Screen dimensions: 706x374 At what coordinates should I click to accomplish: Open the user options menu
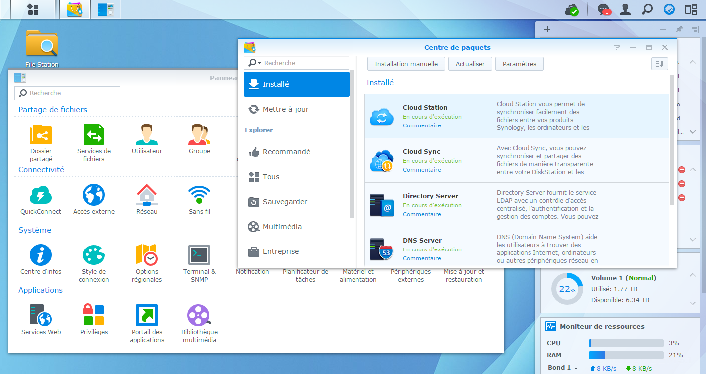click(625, 9)
